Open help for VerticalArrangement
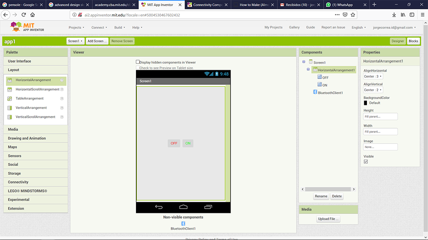This screenshot has width=428, height=240. coord(62,108)
